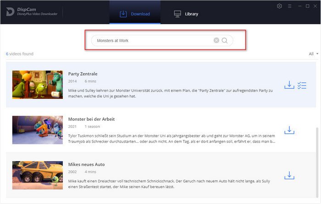Click the magnifier search icon

tap(225, 40)
